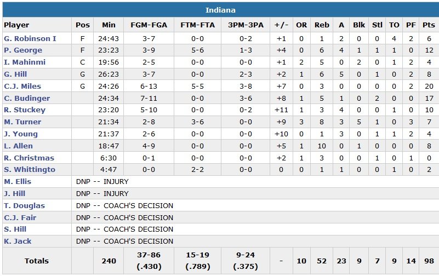The height and width of the screenshot is (276, 439).
Task: Click M. Turner player name
Action: pyautogui.click(x=22, y=122)
